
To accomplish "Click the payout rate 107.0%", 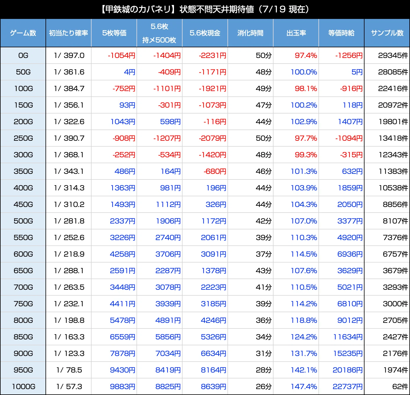I will click(304, 221).
